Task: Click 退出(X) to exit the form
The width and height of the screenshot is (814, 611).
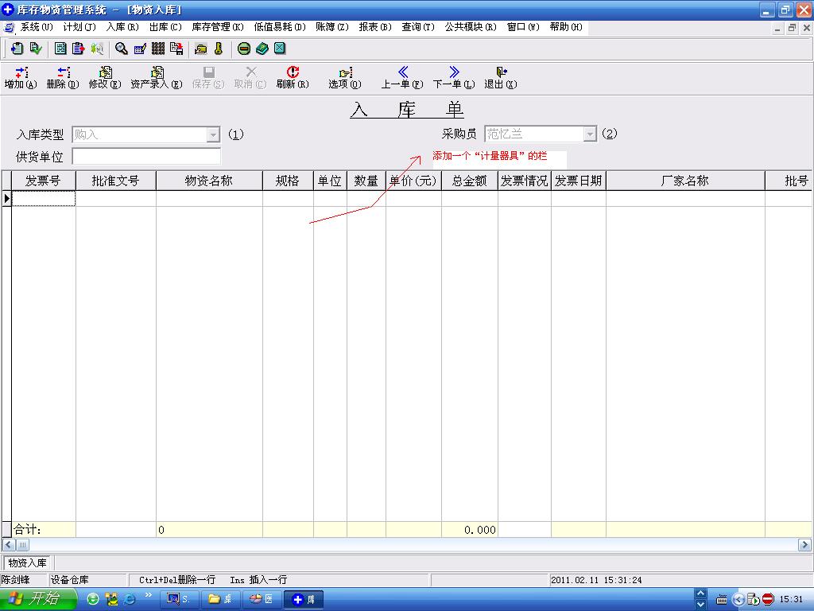Action: [501, 77]
